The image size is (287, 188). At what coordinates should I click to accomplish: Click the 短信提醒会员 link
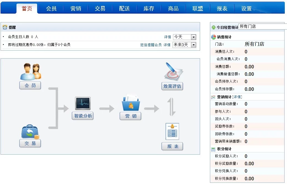pos(151,45)
